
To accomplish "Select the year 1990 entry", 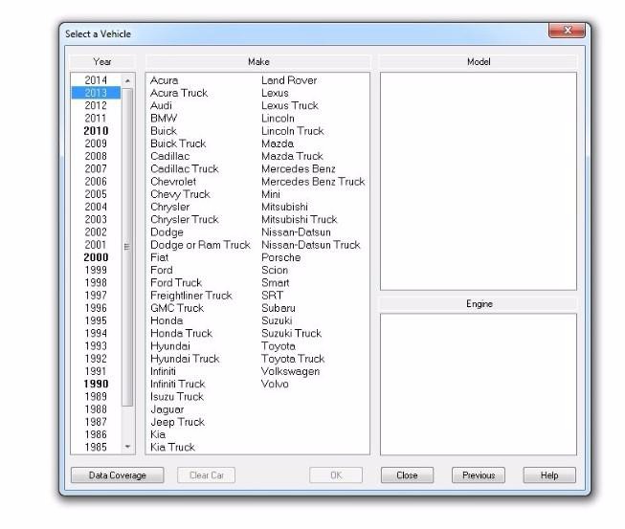I will [x=96, y=384].
